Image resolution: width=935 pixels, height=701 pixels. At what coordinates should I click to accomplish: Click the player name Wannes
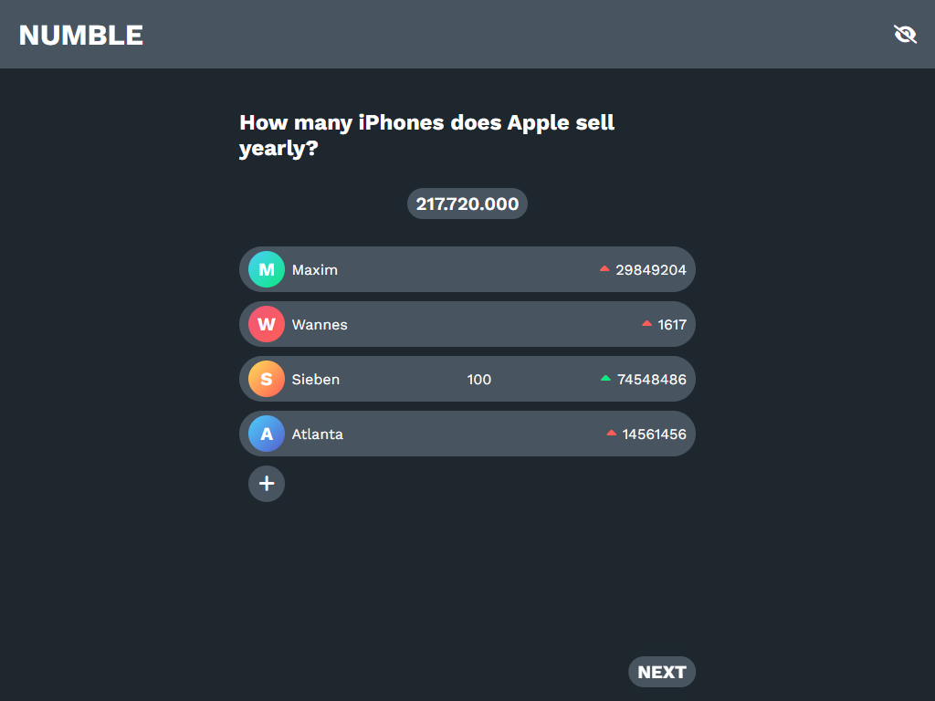[320, 325]
